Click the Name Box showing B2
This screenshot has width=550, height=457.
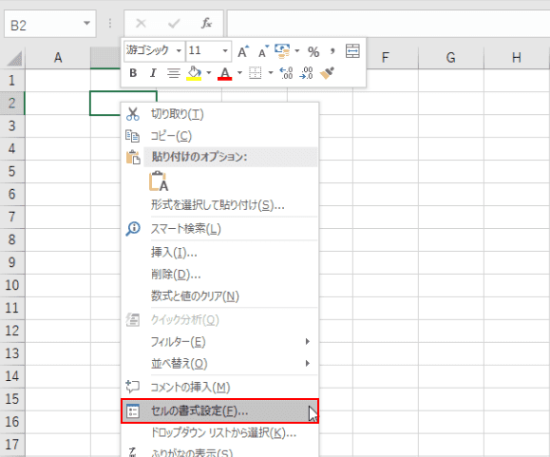coord(49,24)
